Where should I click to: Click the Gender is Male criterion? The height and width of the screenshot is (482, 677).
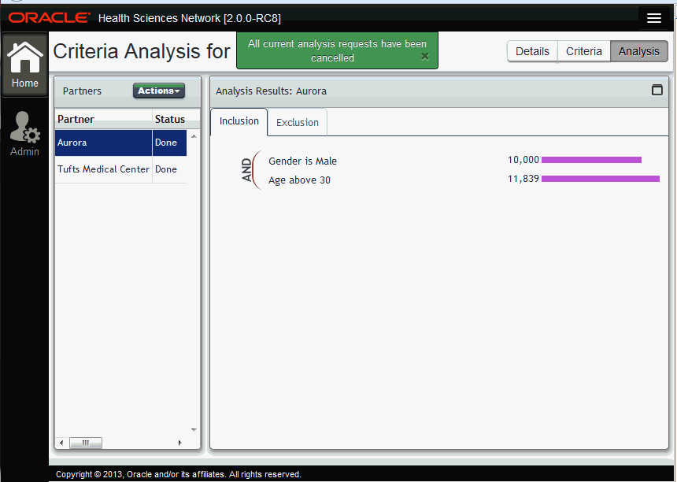point(302,161)
